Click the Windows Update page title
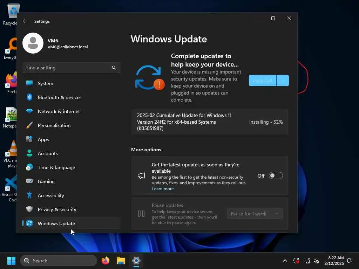 pos(169,39)
